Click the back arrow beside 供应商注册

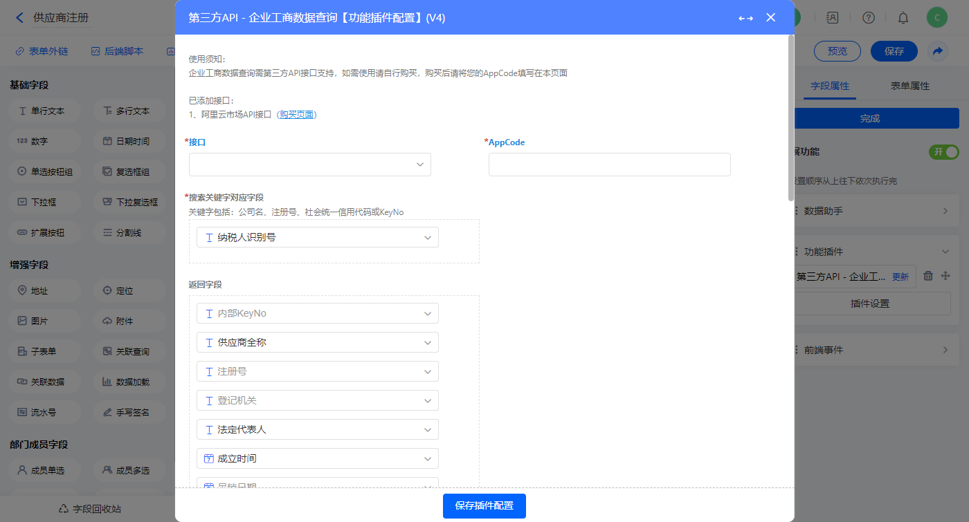[19, 18]
